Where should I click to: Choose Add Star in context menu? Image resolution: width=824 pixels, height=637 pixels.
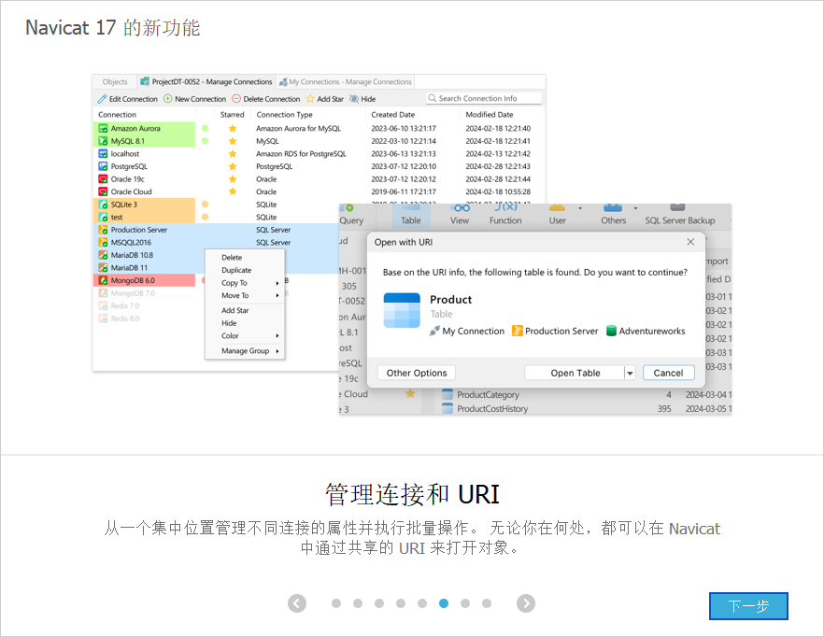click(x=245, y=311)
